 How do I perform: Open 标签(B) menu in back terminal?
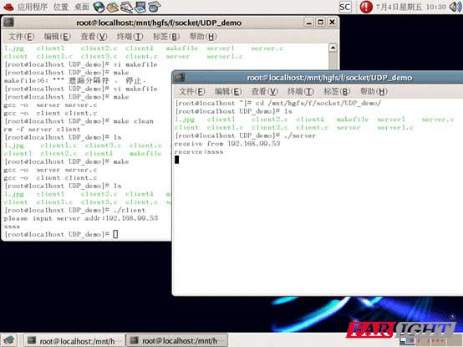pos(166,36)
